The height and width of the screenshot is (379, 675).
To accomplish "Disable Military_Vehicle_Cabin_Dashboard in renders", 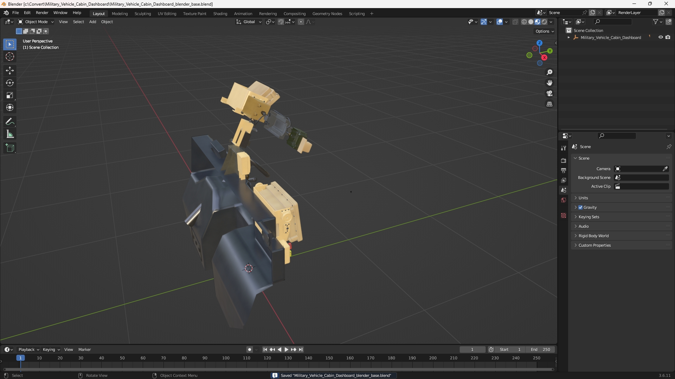I will coord(668,37).
